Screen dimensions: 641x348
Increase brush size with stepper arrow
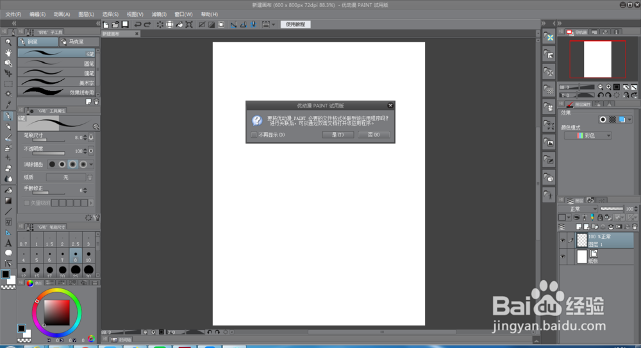85,136
